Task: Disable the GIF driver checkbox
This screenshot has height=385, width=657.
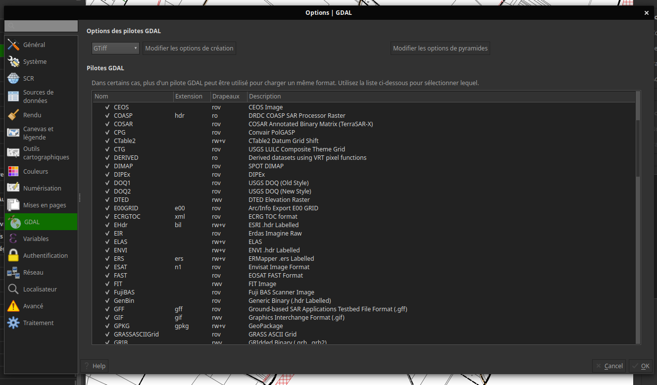Action: pyautogui.click(x=107, y=317)
